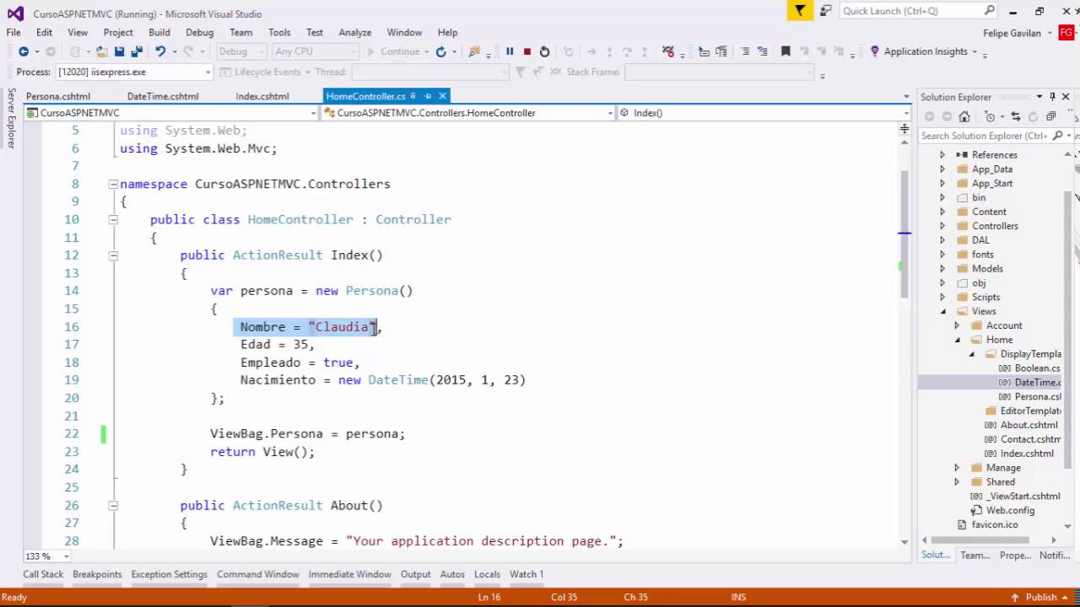This screenshot has height=607, width=1080.
Task: Open the Analyze menu
Action: coord(355,32)
